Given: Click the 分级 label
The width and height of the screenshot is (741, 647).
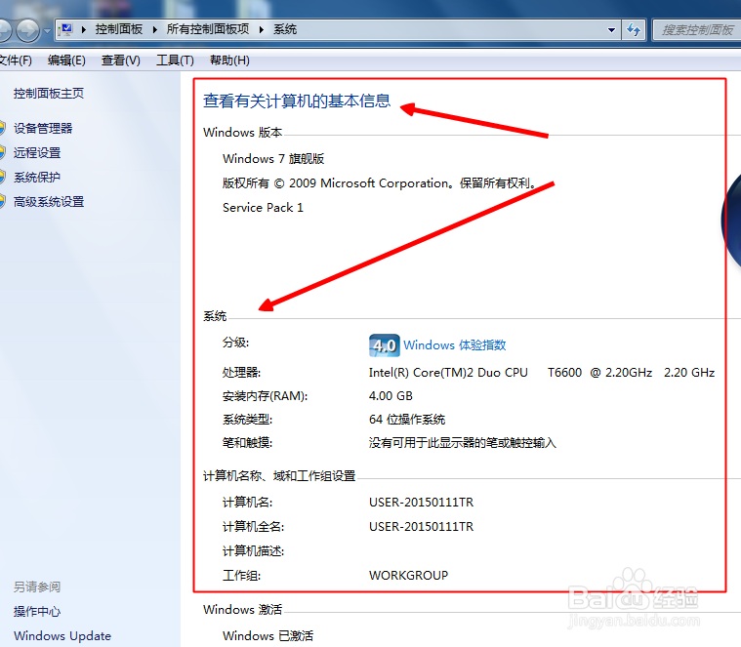Looking at the screenshot, I should click(x=236, y=343).
